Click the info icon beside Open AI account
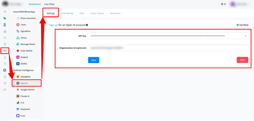 pos(87,25)
